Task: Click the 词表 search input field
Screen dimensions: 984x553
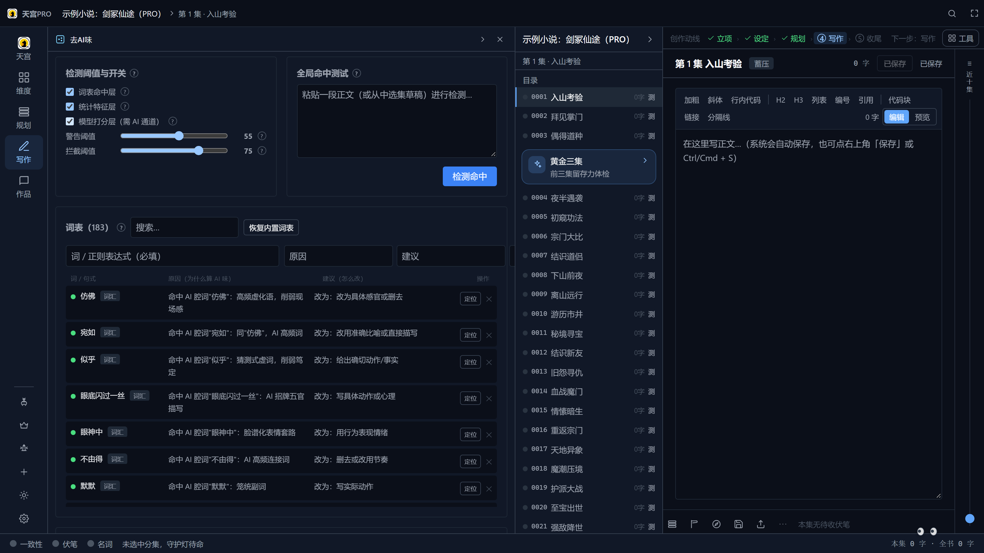Action: (184, 228)
